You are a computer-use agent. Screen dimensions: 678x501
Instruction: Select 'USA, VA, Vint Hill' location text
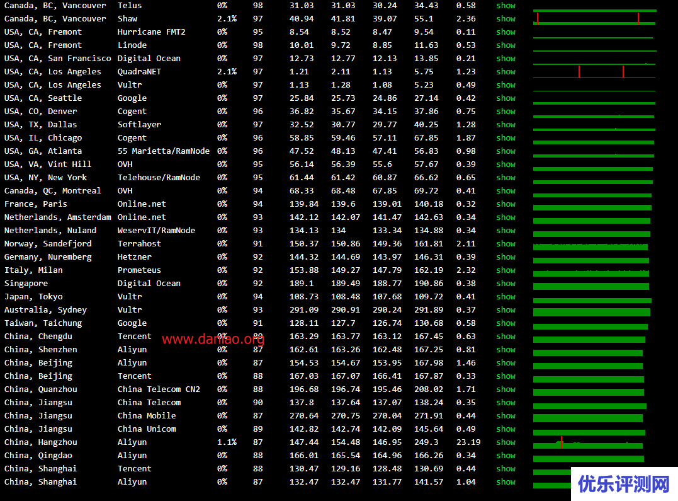click(x=48, y=164)
